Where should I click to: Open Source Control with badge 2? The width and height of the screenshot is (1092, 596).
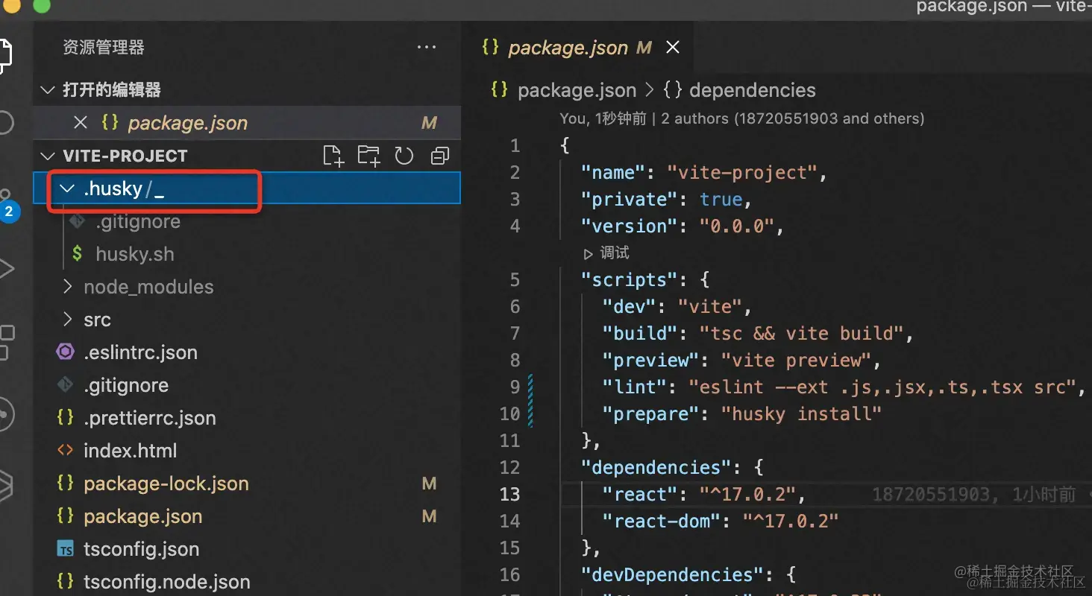coord(7,206)
